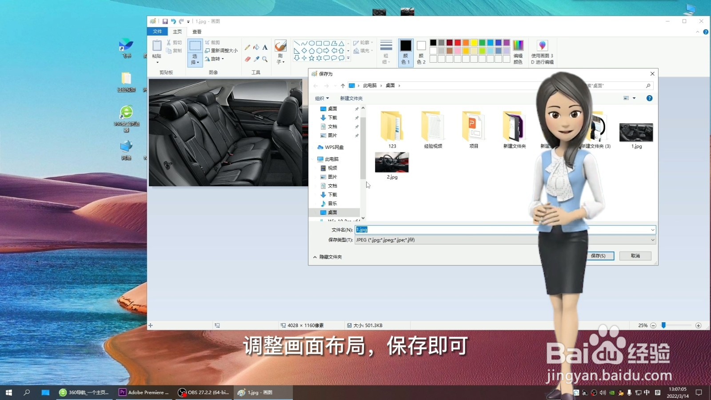
Task: Pick the red swatch in color palette
Action: (x=458, y=43)
